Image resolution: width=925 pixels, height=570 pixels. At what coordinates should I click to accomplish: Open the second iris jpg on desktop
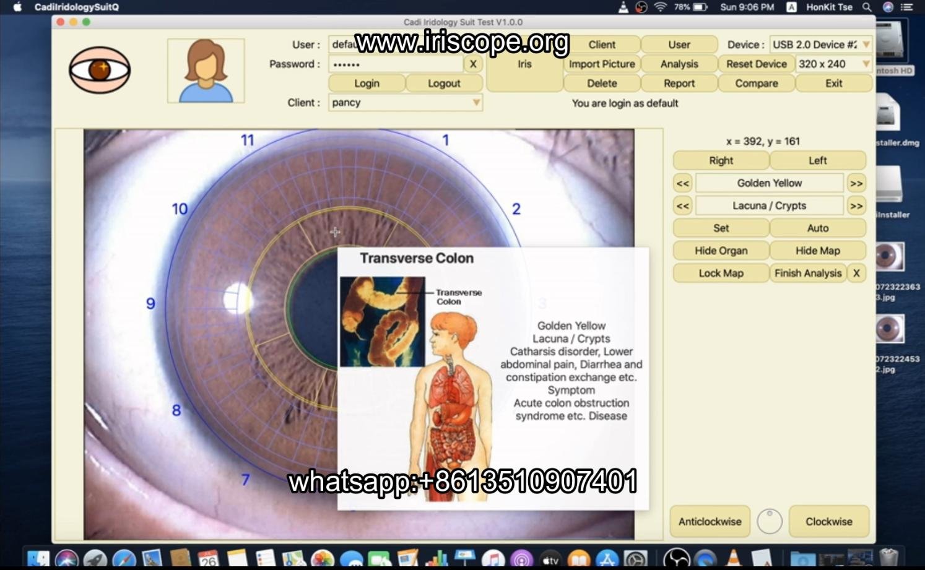[890, 329]
